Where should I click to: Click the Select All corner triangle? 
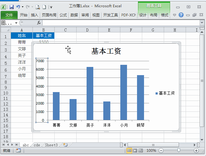point(6,30)
